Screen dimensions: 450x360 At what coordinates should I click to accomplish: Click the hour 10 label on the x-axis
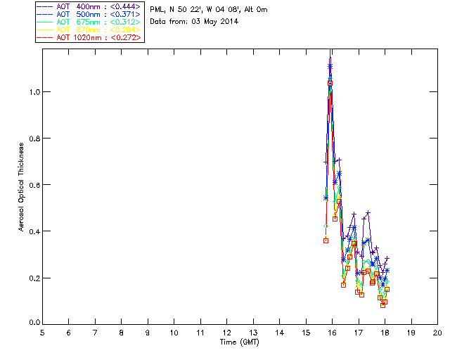174,333
